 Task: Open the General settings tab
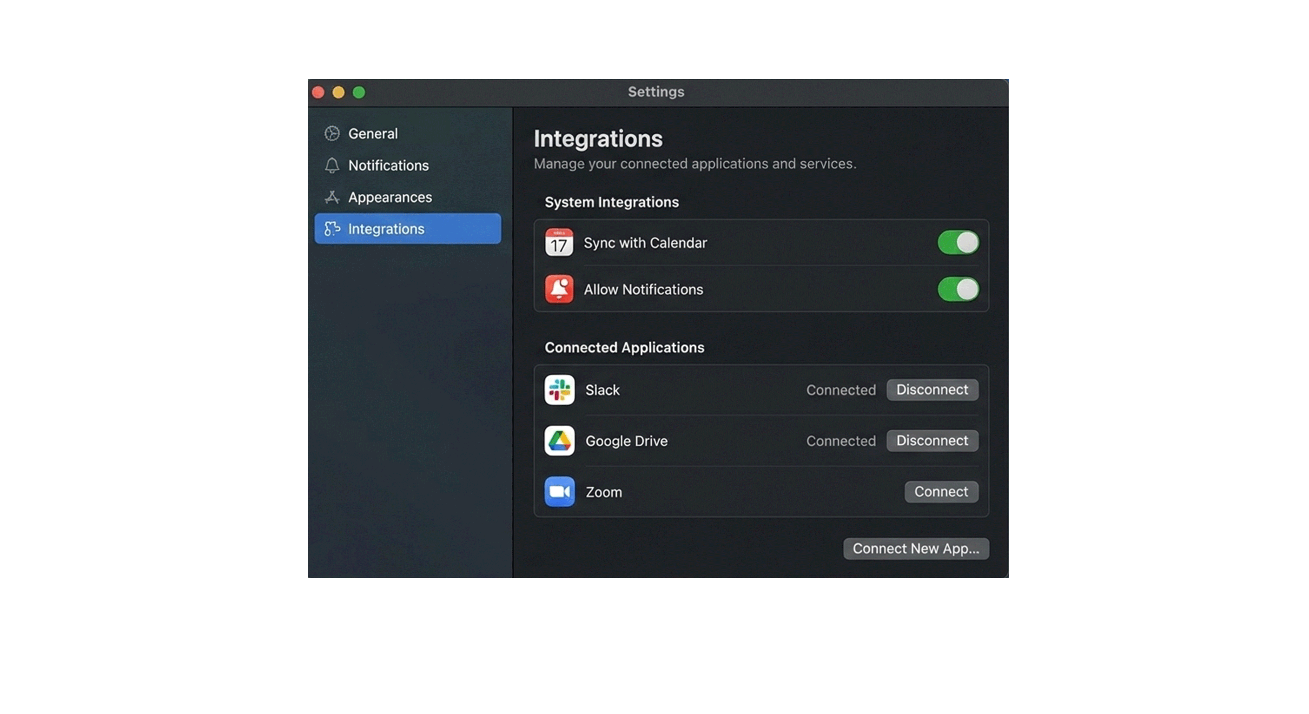tap(372, 134)
